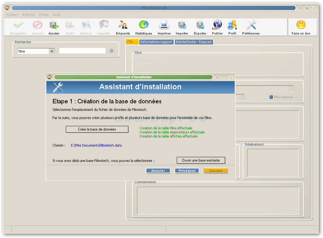Click Ouvrir une base existante button
Image resolution: width=323 pixels, height=238 pixels.
click(x=201, y=160)
